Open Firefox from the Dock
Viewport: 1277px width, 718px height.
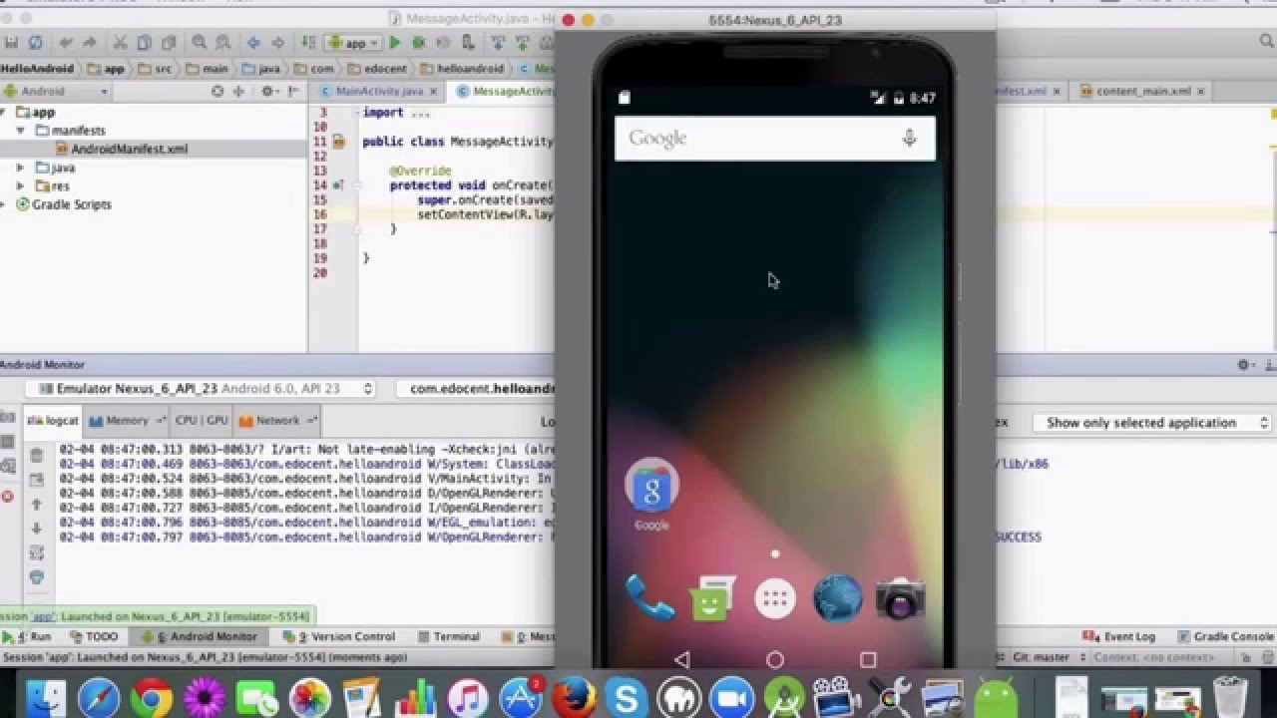click(573, 698)
